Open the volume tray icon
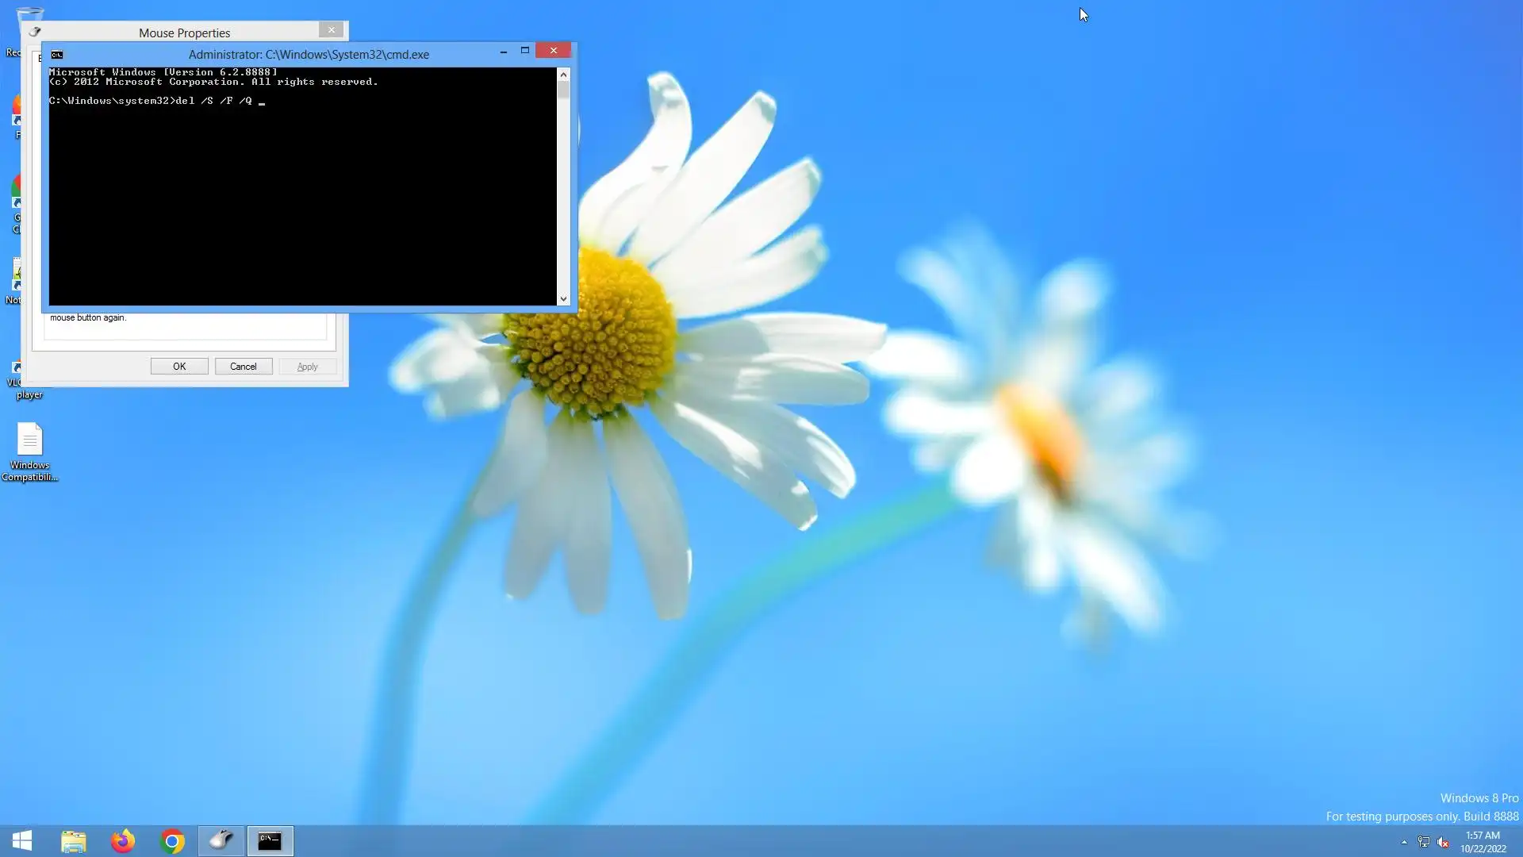This screenshot has height=857, width=1523. tap(1443, 842)
